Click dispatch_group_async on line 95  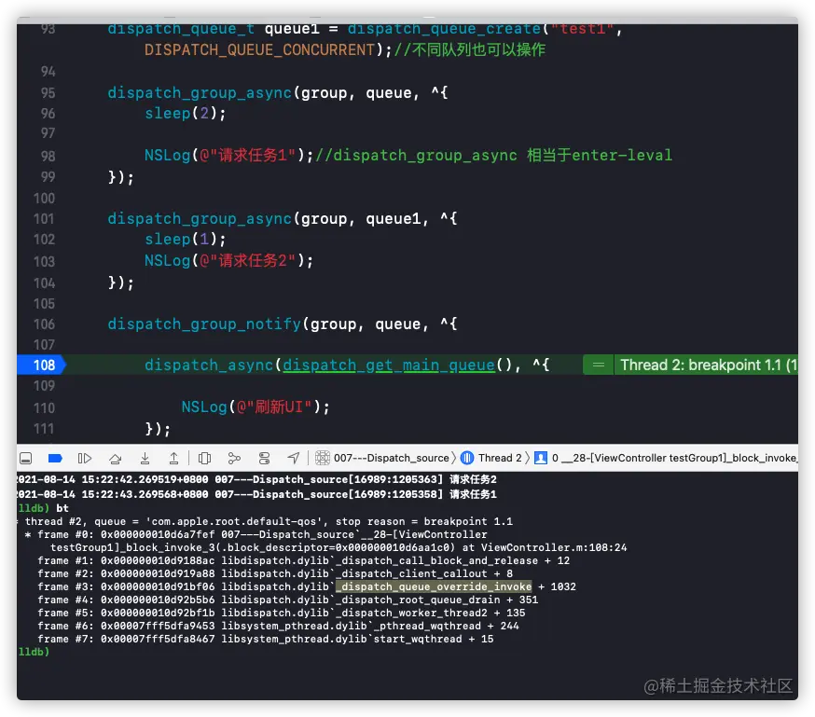click(200, 93)
